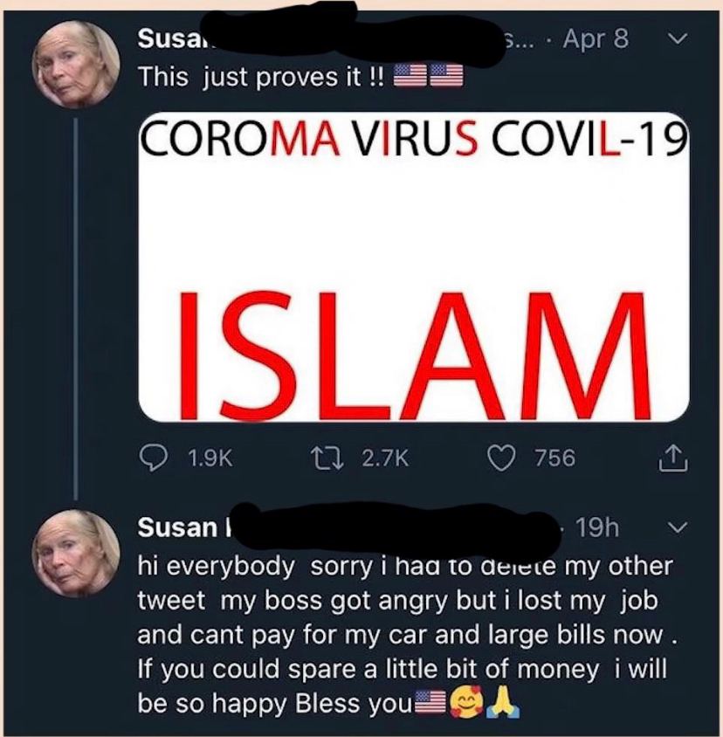
Task: Click the 756 likes count
Action: pos(554,458)
